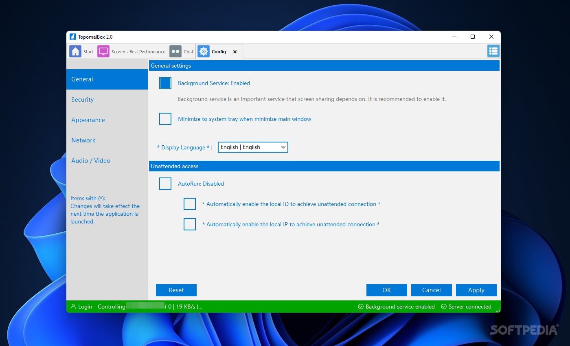Select General in the sidebar

107,79
